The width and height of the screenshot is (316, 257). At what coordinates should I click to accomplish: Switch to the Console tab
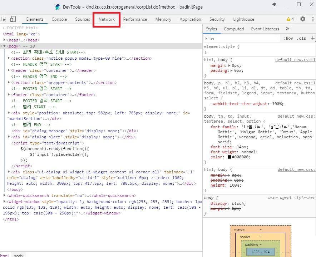click(59, 19)
